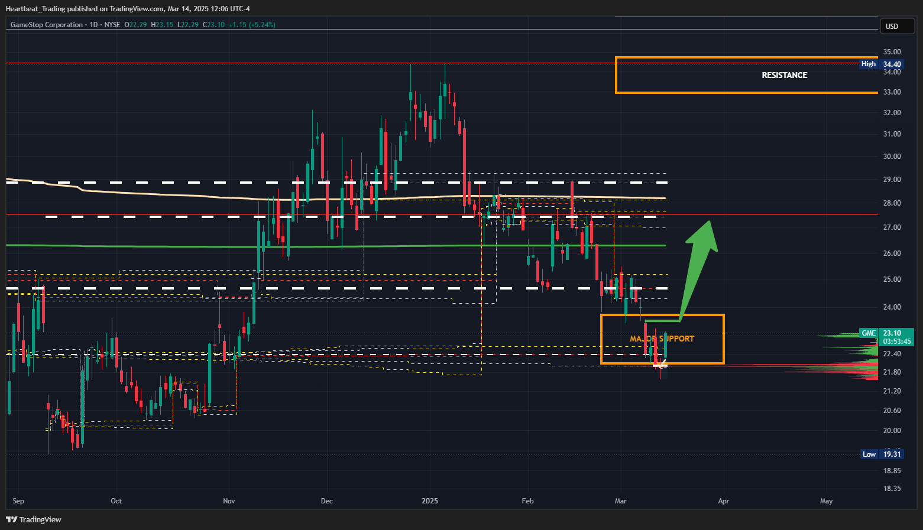The image size is (923, 530).
Task: Click the Dec label on time axis
Action: 326,501
